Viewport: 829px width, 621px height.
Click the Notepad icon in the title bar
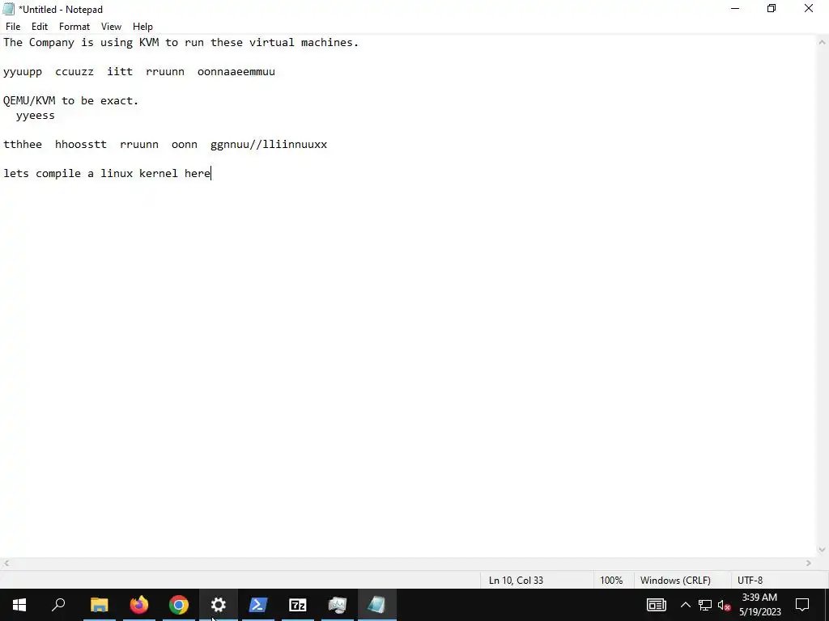8,9
